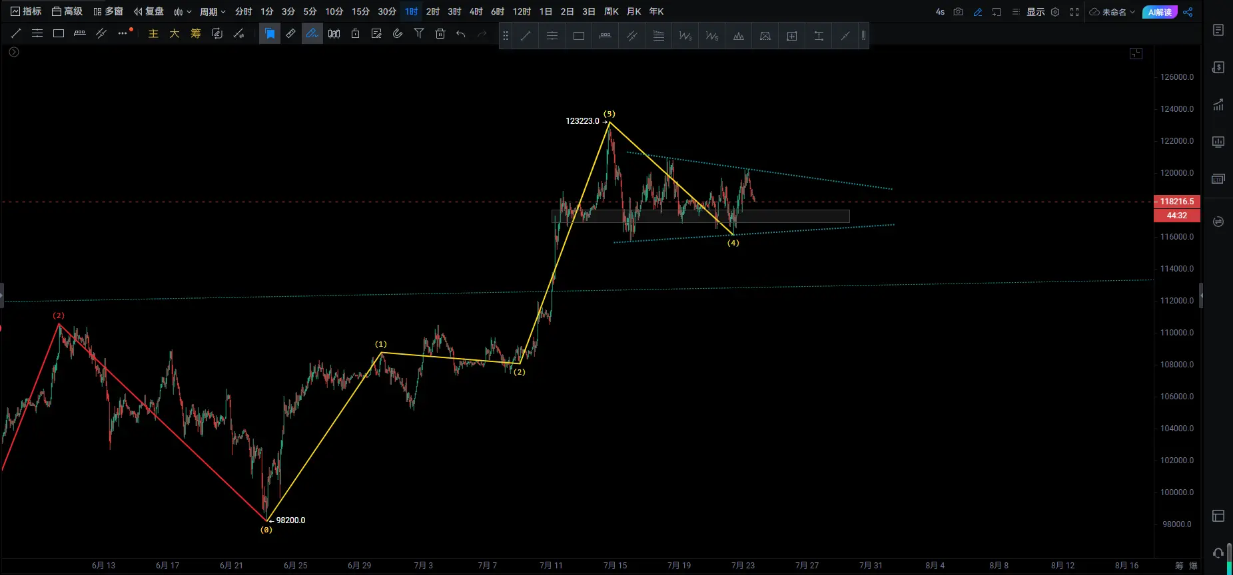Select the text label tool

click(x=819, y=36)
